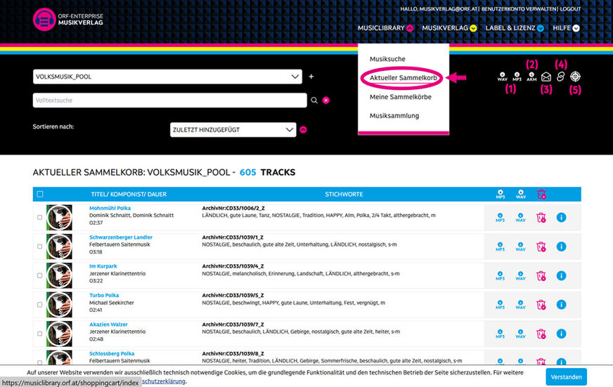This screenshot has width=613, height=387.
Task: Remove Mohnmühl Polka with trash icon
Action: click(541, 218)
